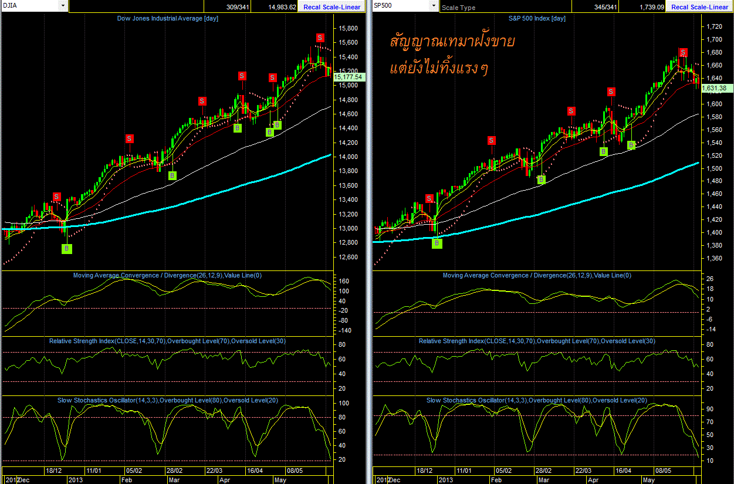
Task: Click the 15,800 level on DJIA price axis
Action: (349, 29)
